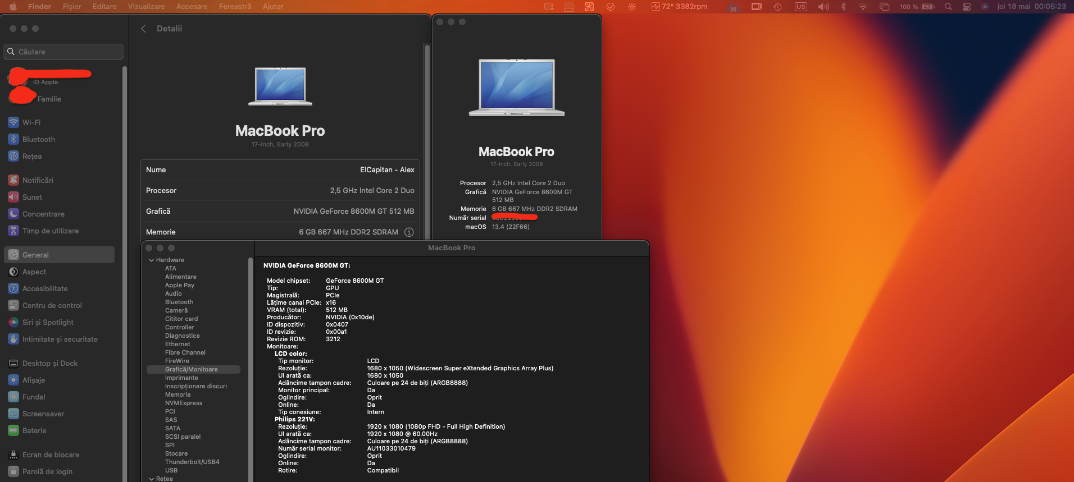This screenshot has height=482, width=1074.
Task: Click the Nume row ElCapitan - Alex
Action: click(x=280, y=169)
